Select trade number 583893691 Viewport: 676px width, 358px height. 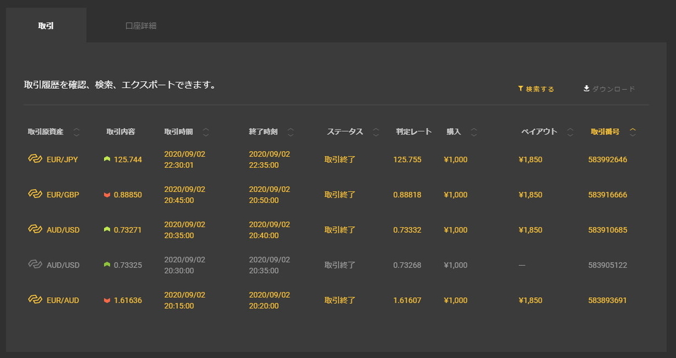point(607,300)
